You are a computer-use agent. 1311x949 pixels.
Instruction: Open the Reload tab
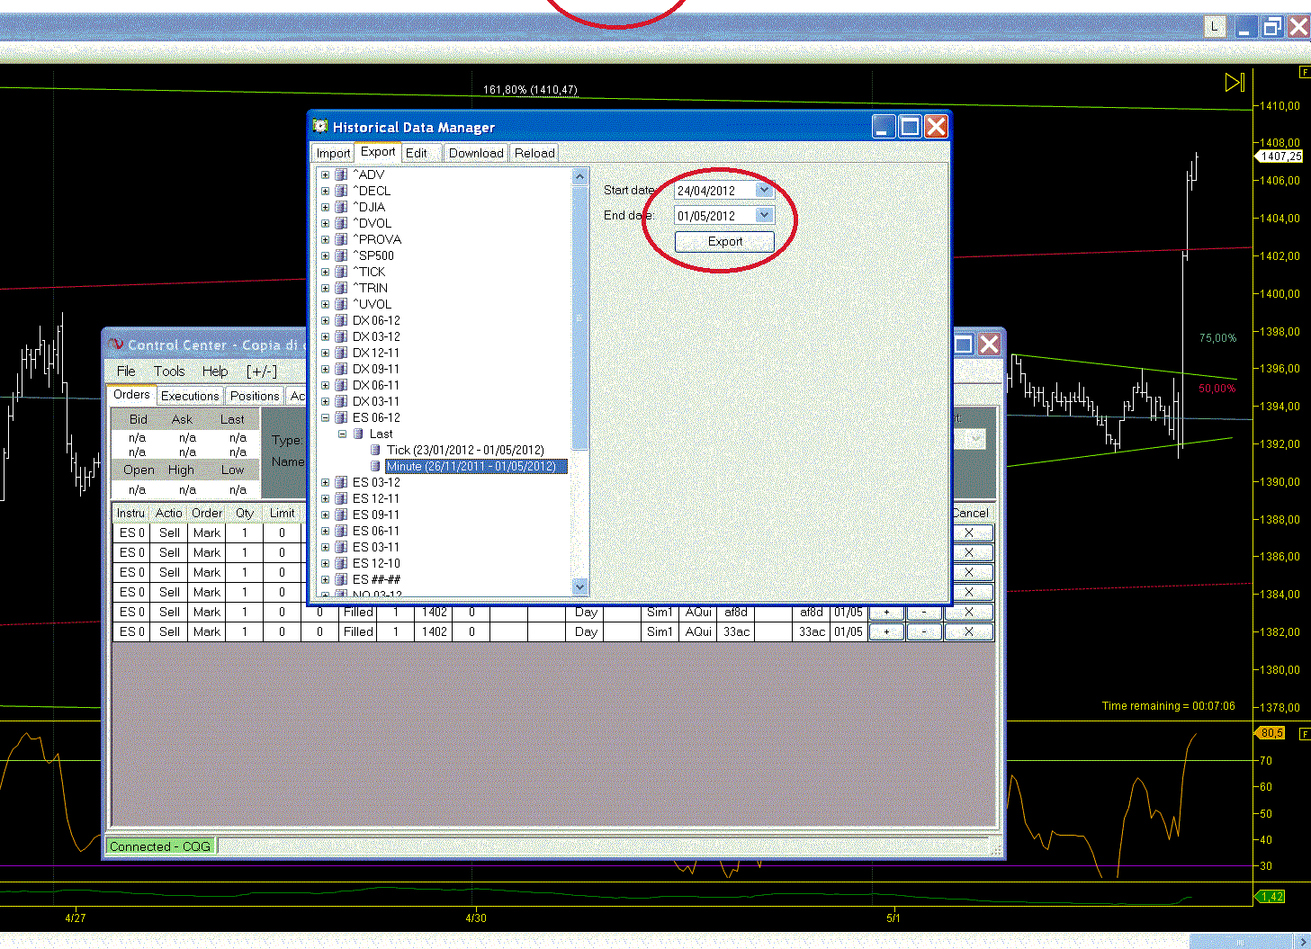(534, 153)
